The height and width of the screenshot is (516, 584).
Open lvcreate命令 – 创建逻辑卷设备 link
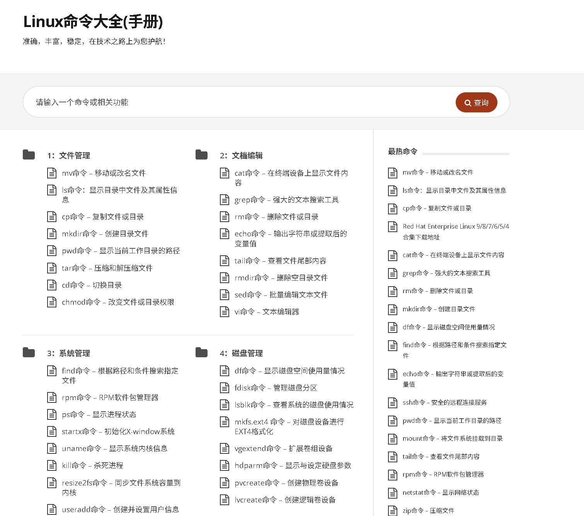[285, 500]
